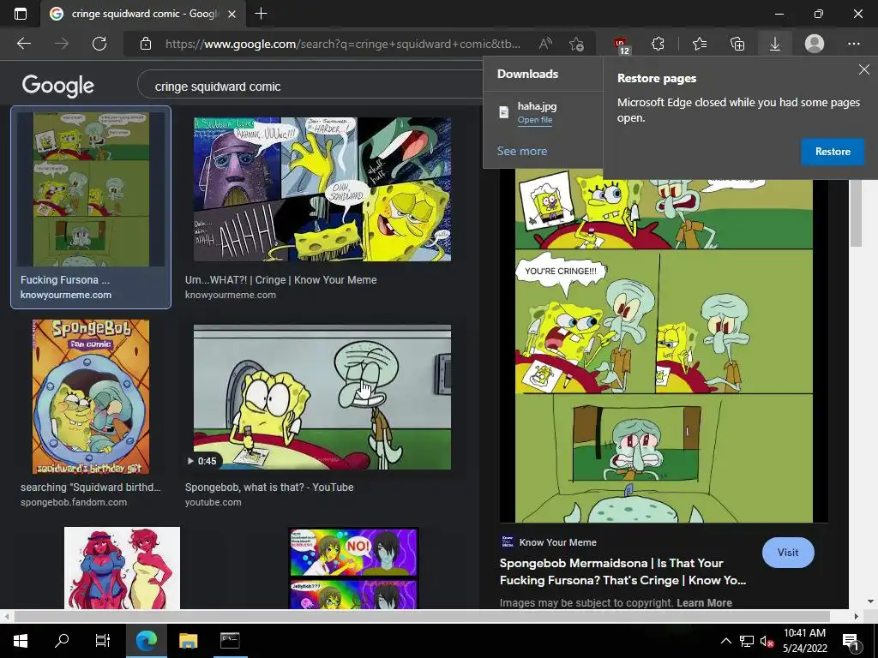The height and width of the screenshot is (658, 878).
Task: Click the Google logo
Action: [57, 86]
